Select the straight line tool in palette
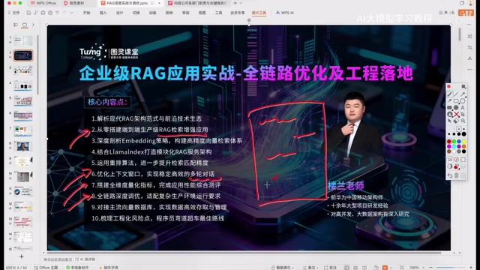 (456, 94)
